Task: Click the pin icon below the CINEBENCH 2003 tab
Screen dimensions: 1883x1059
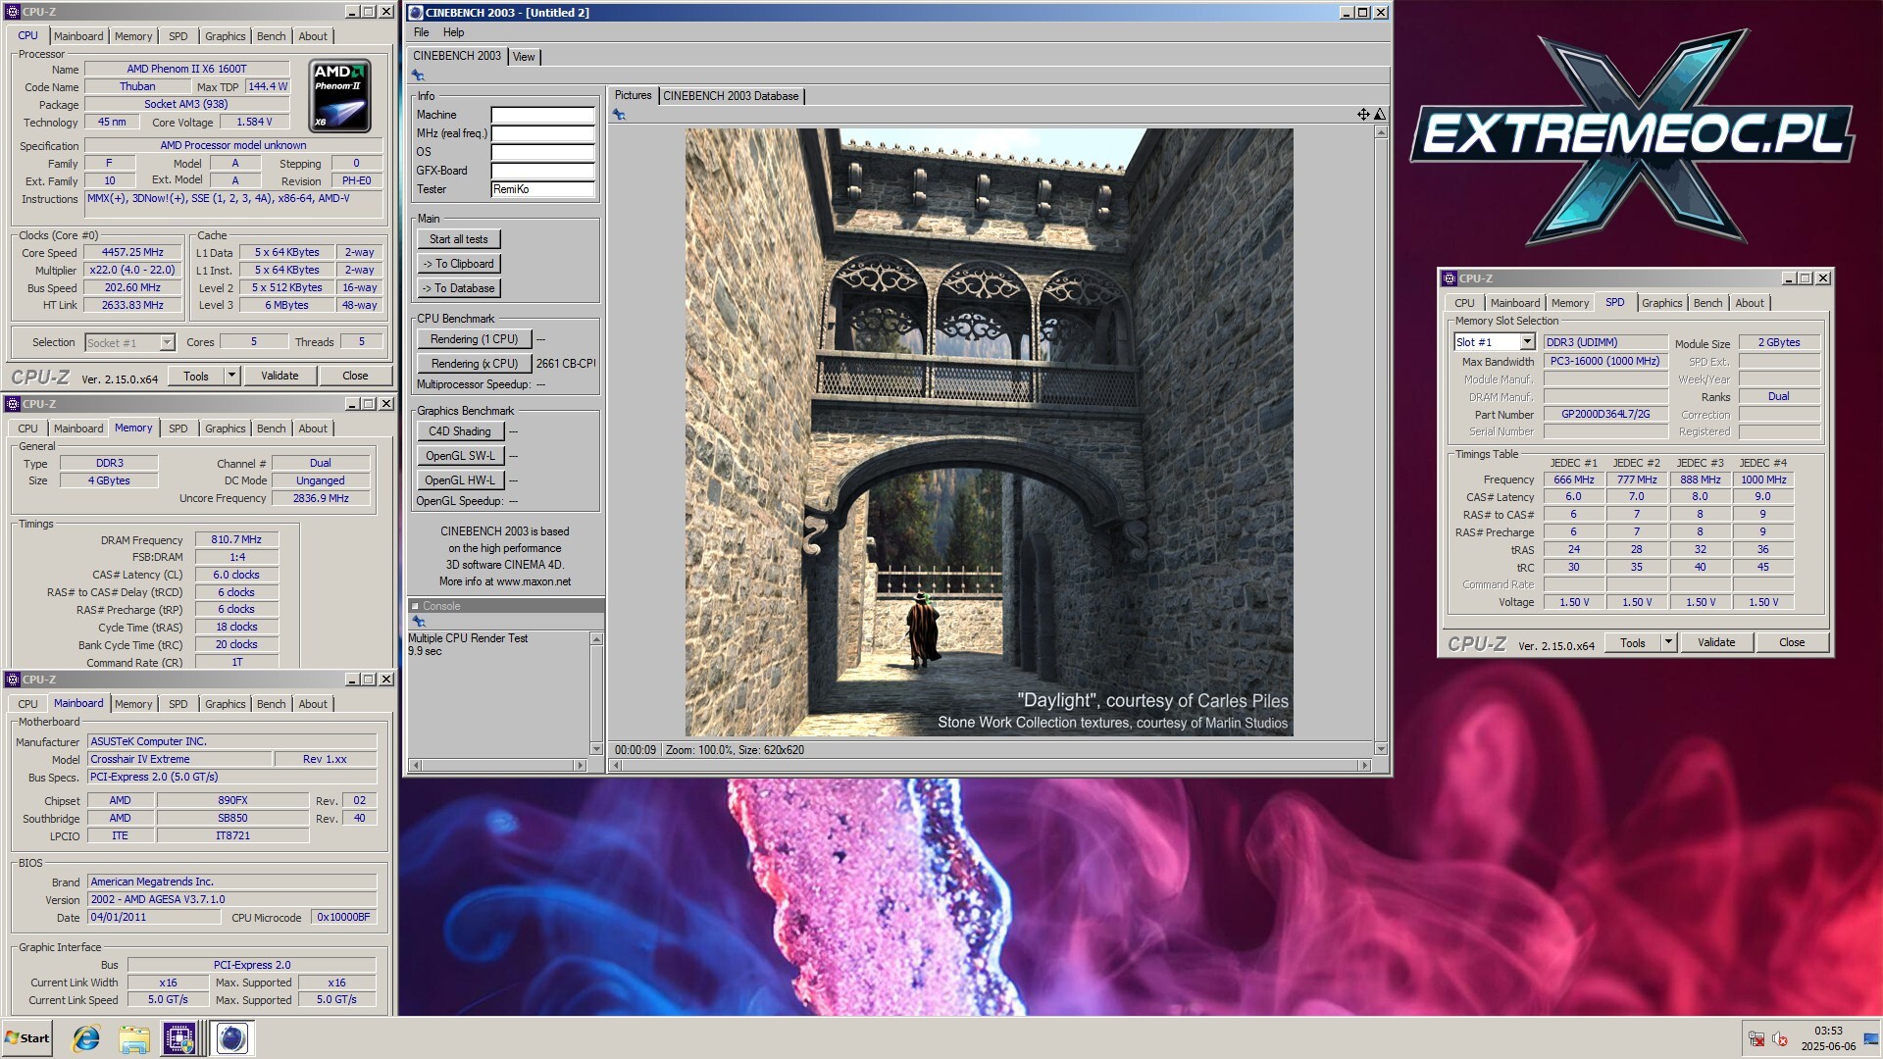Action: (418, 76)
